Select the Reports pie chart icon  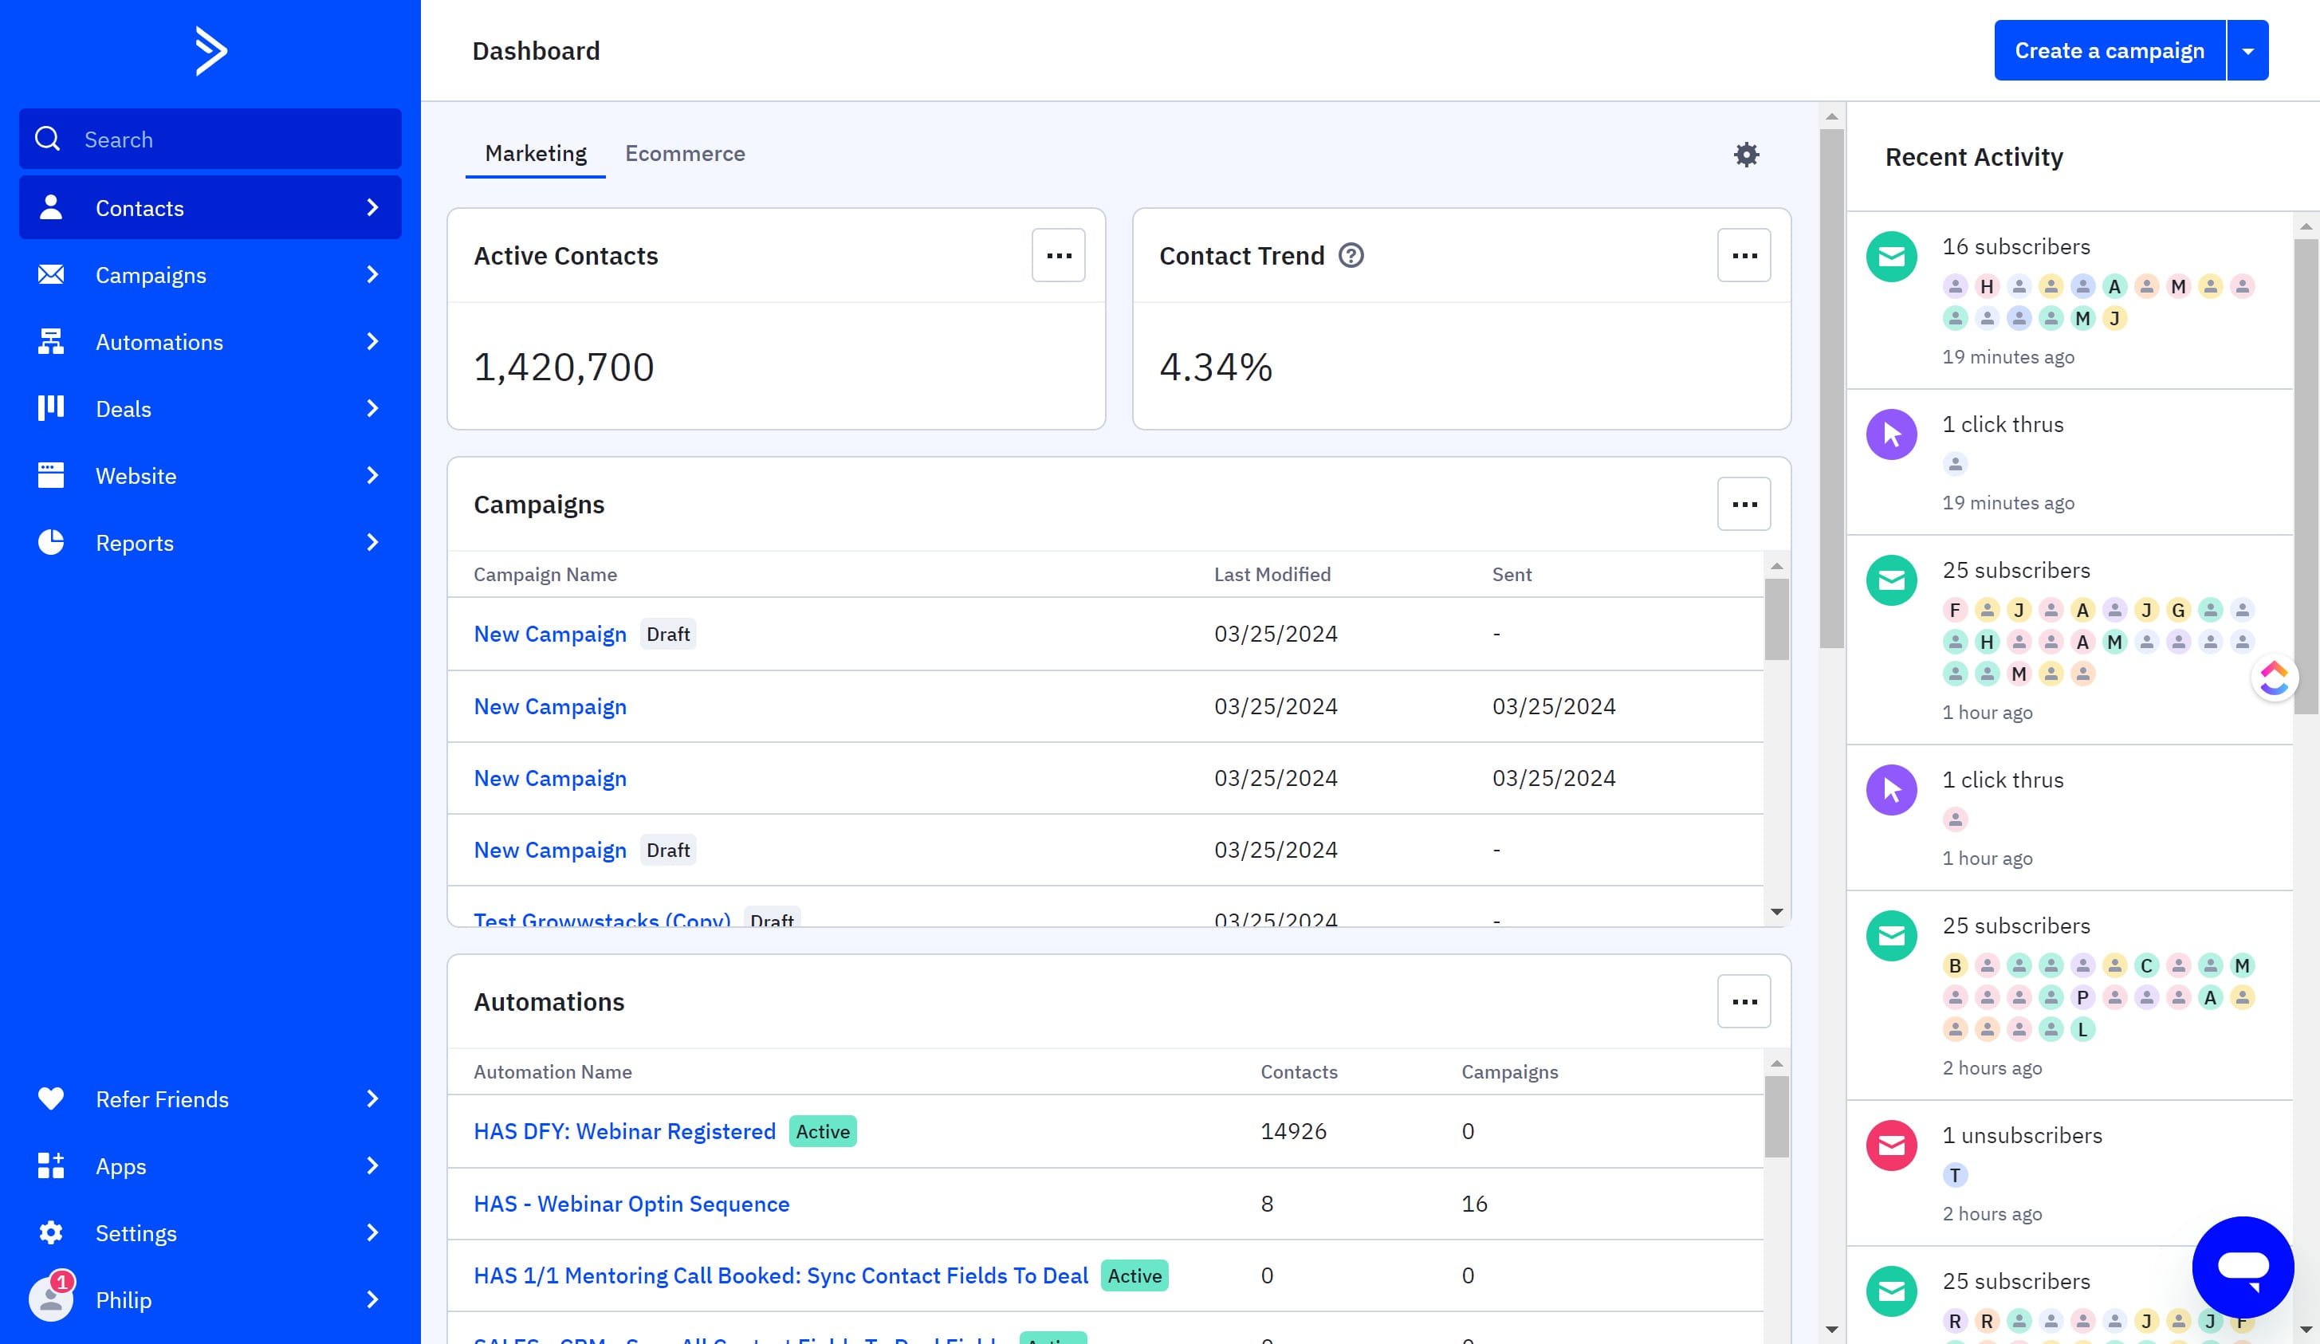click(52, 542)
